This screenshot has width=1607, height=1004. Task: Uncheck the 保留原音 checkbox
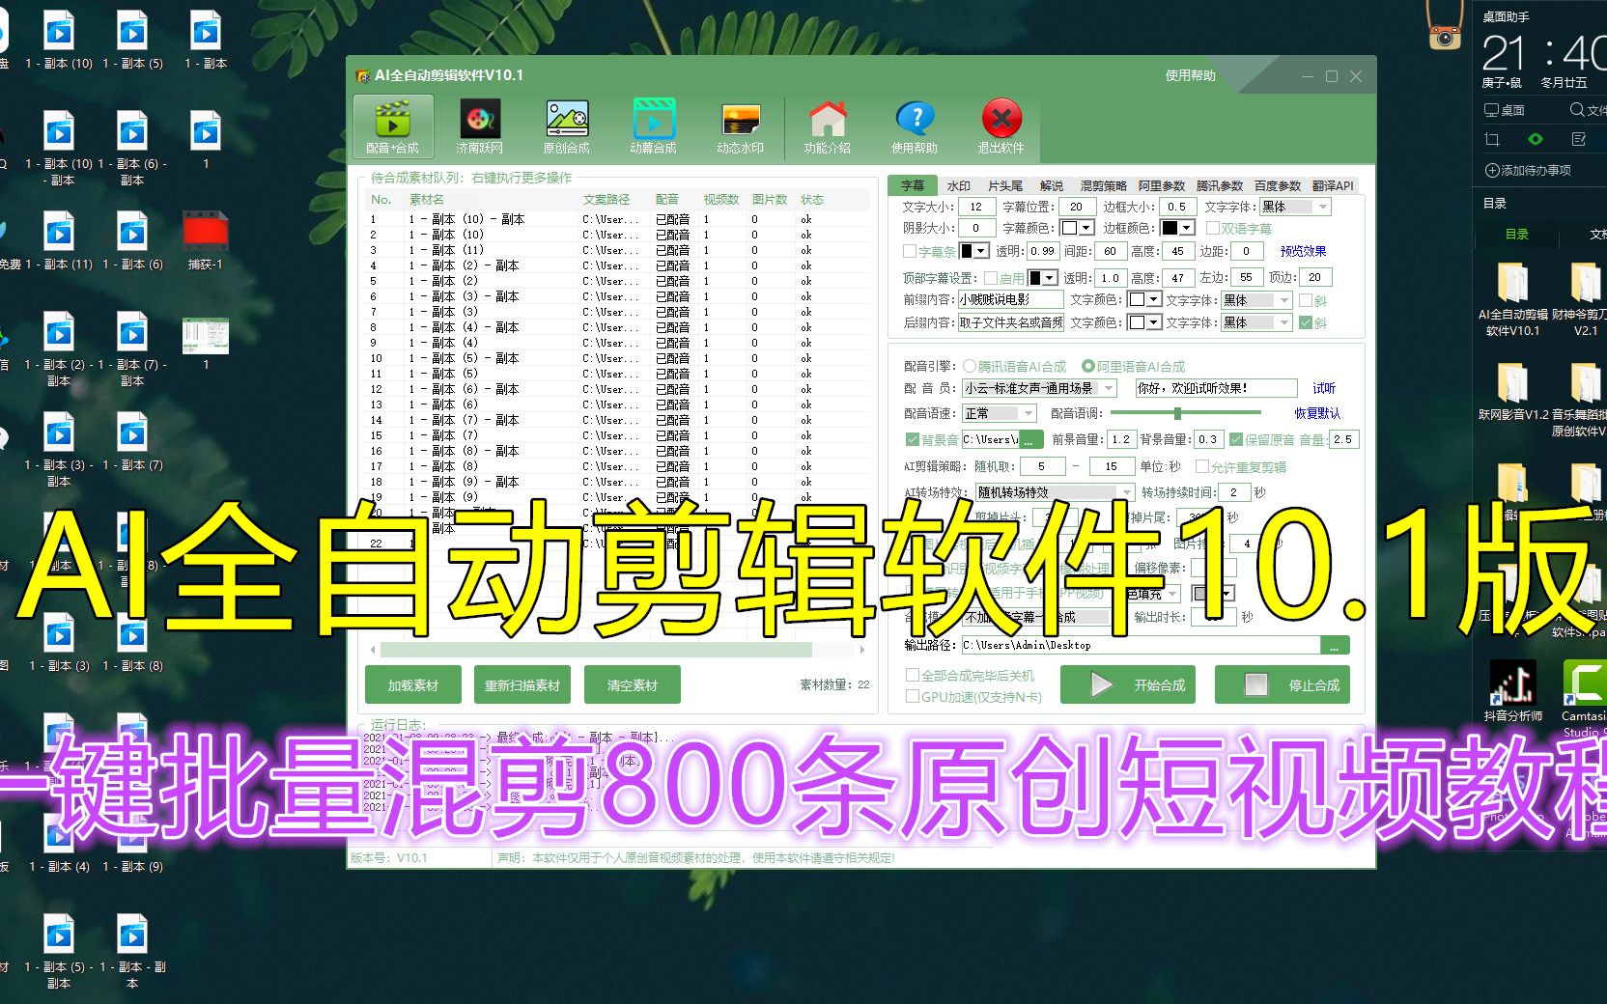pos(1235,440)
